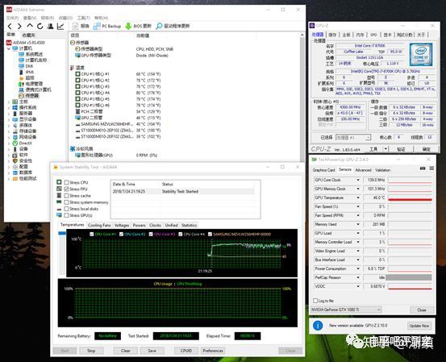
Task: Open Power Consumption sensor dropdown
Action: tap(358, 268)
